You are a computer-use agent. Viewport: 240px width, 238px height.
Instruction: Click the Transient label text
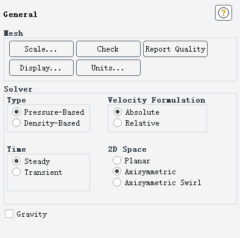point(43,172)
